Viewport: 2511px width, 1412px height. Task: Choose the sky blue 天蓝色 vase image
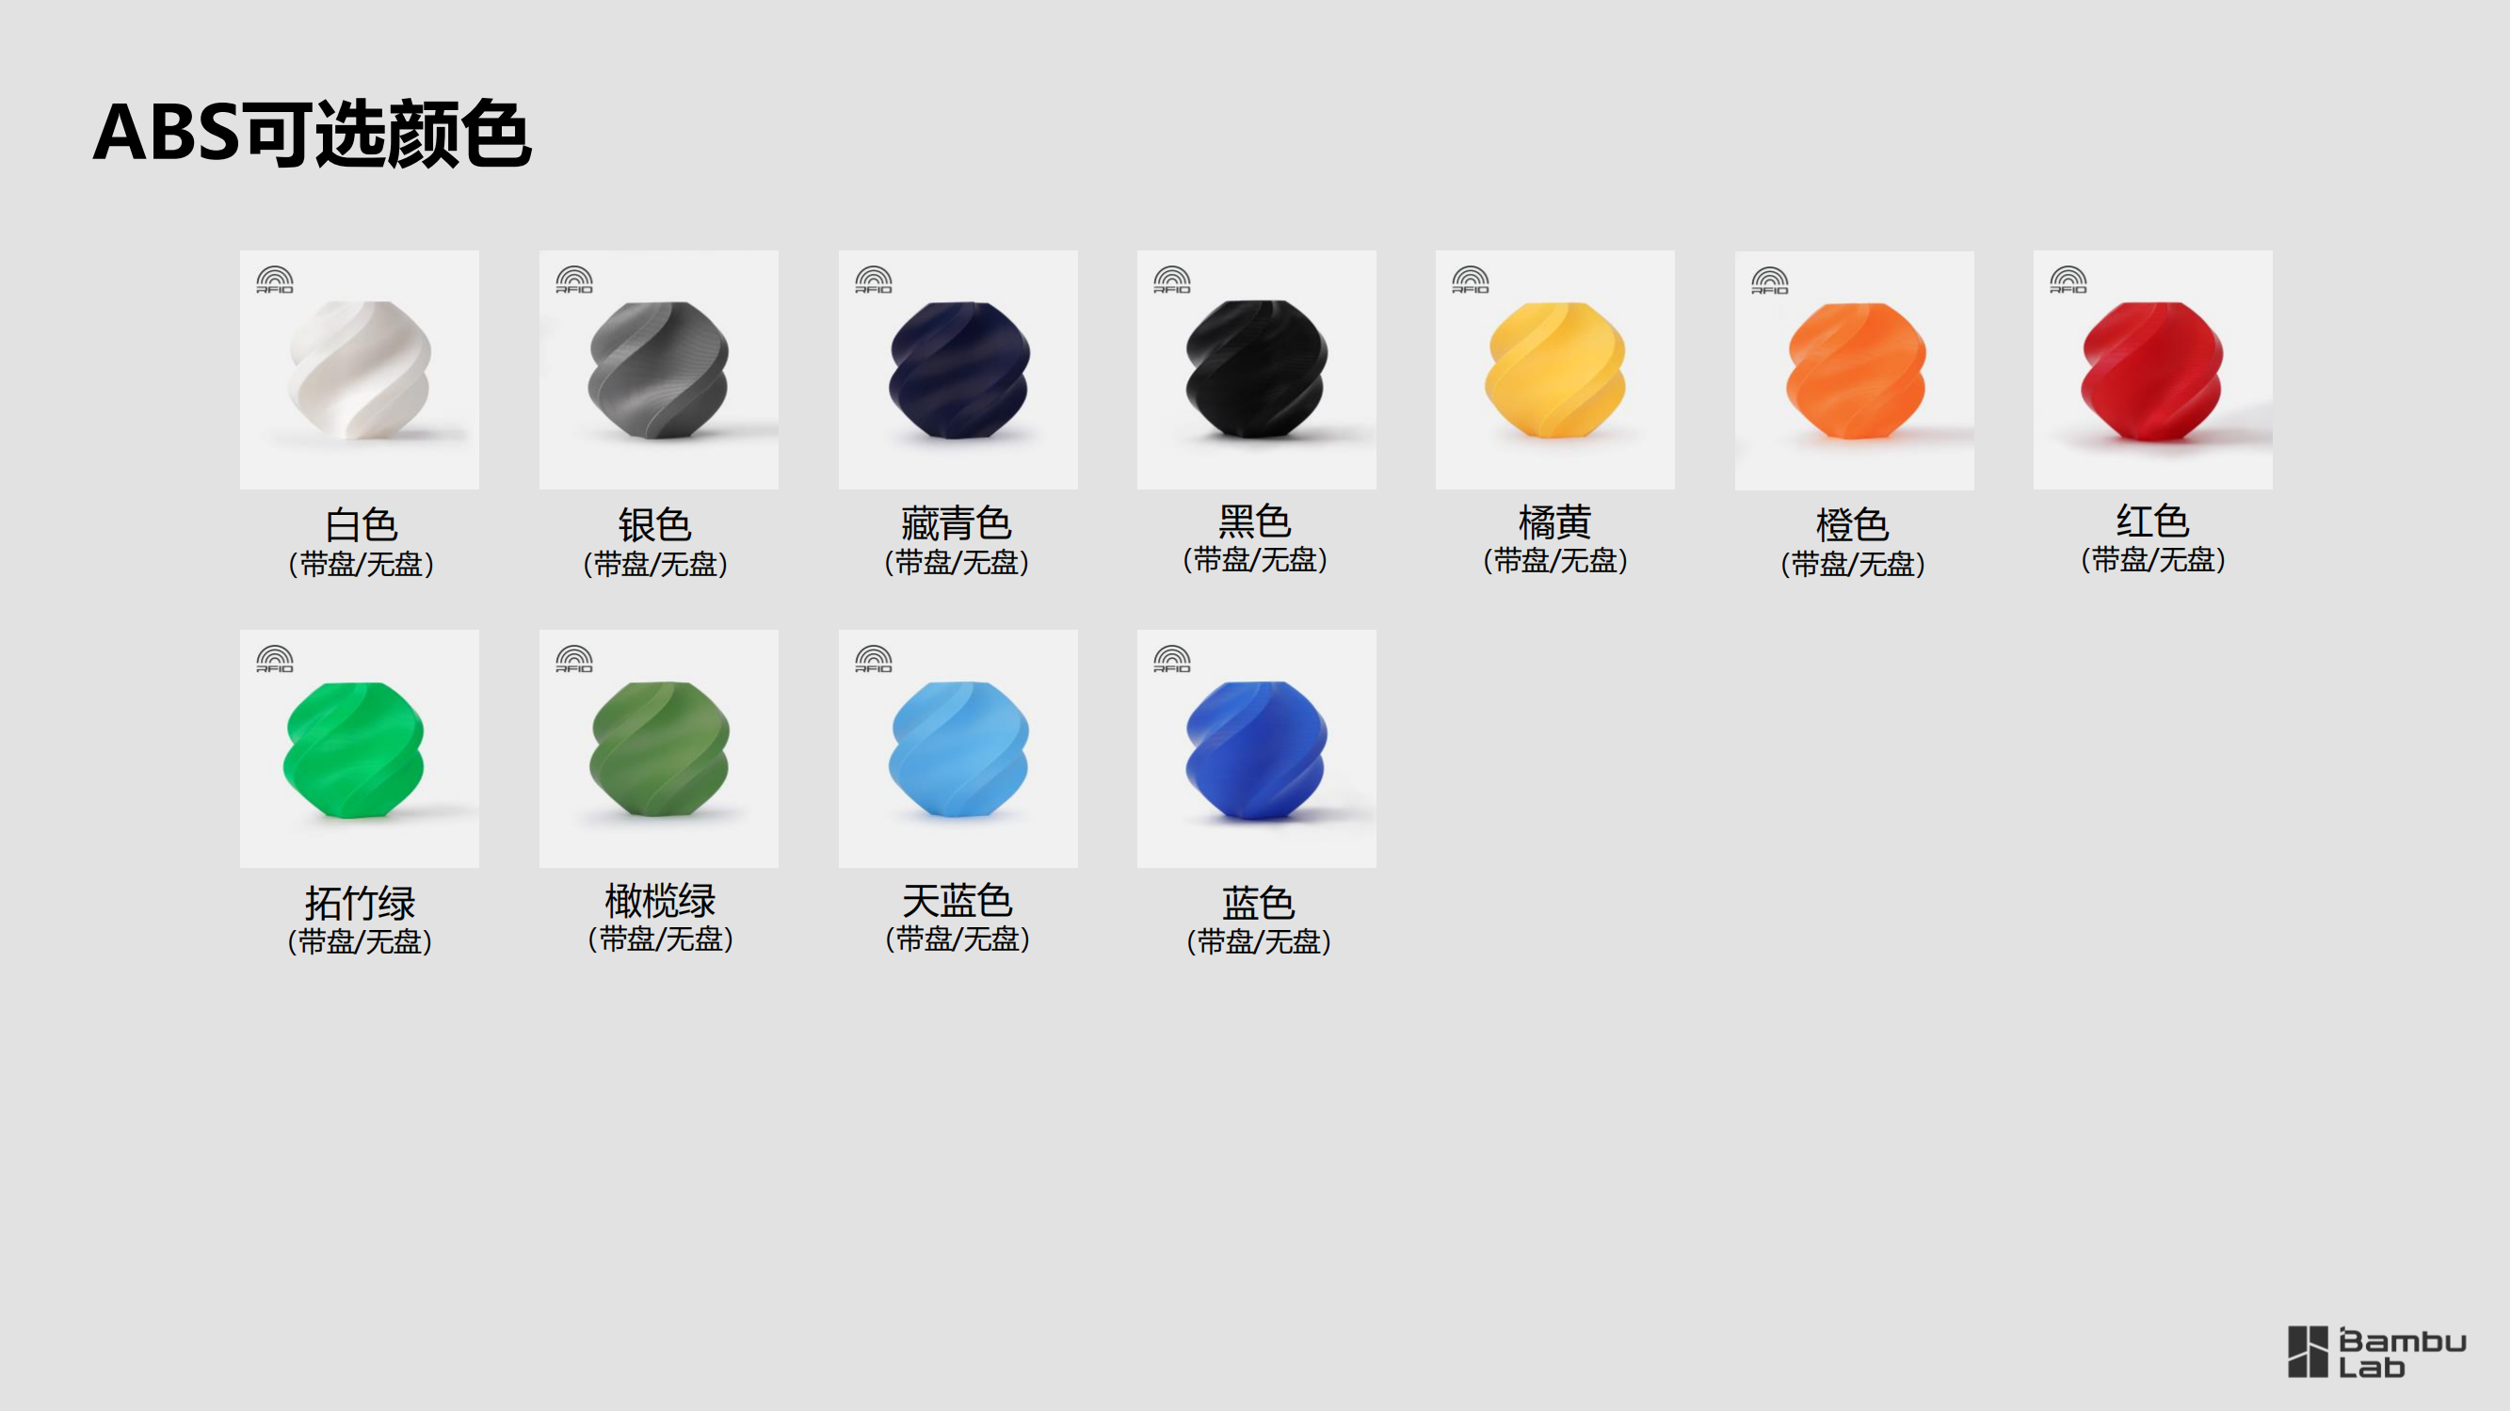click(958, 749)
